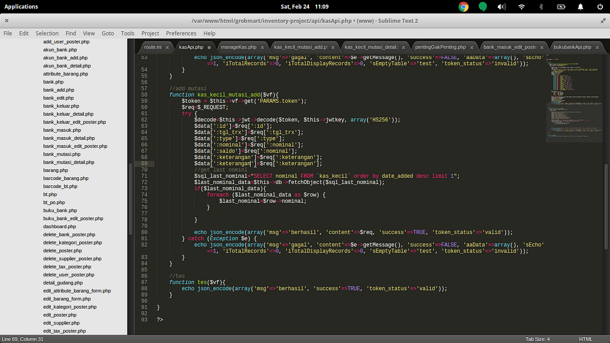Viewport: 610px width, 343px height.
Task: Open buku_bank.php in sidebar
Action: 59,210
